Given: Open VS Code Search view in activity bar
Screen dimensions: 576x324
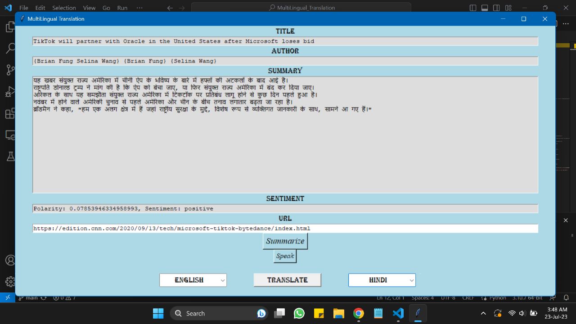Looking at the screenshot, I should pos(10,49).
